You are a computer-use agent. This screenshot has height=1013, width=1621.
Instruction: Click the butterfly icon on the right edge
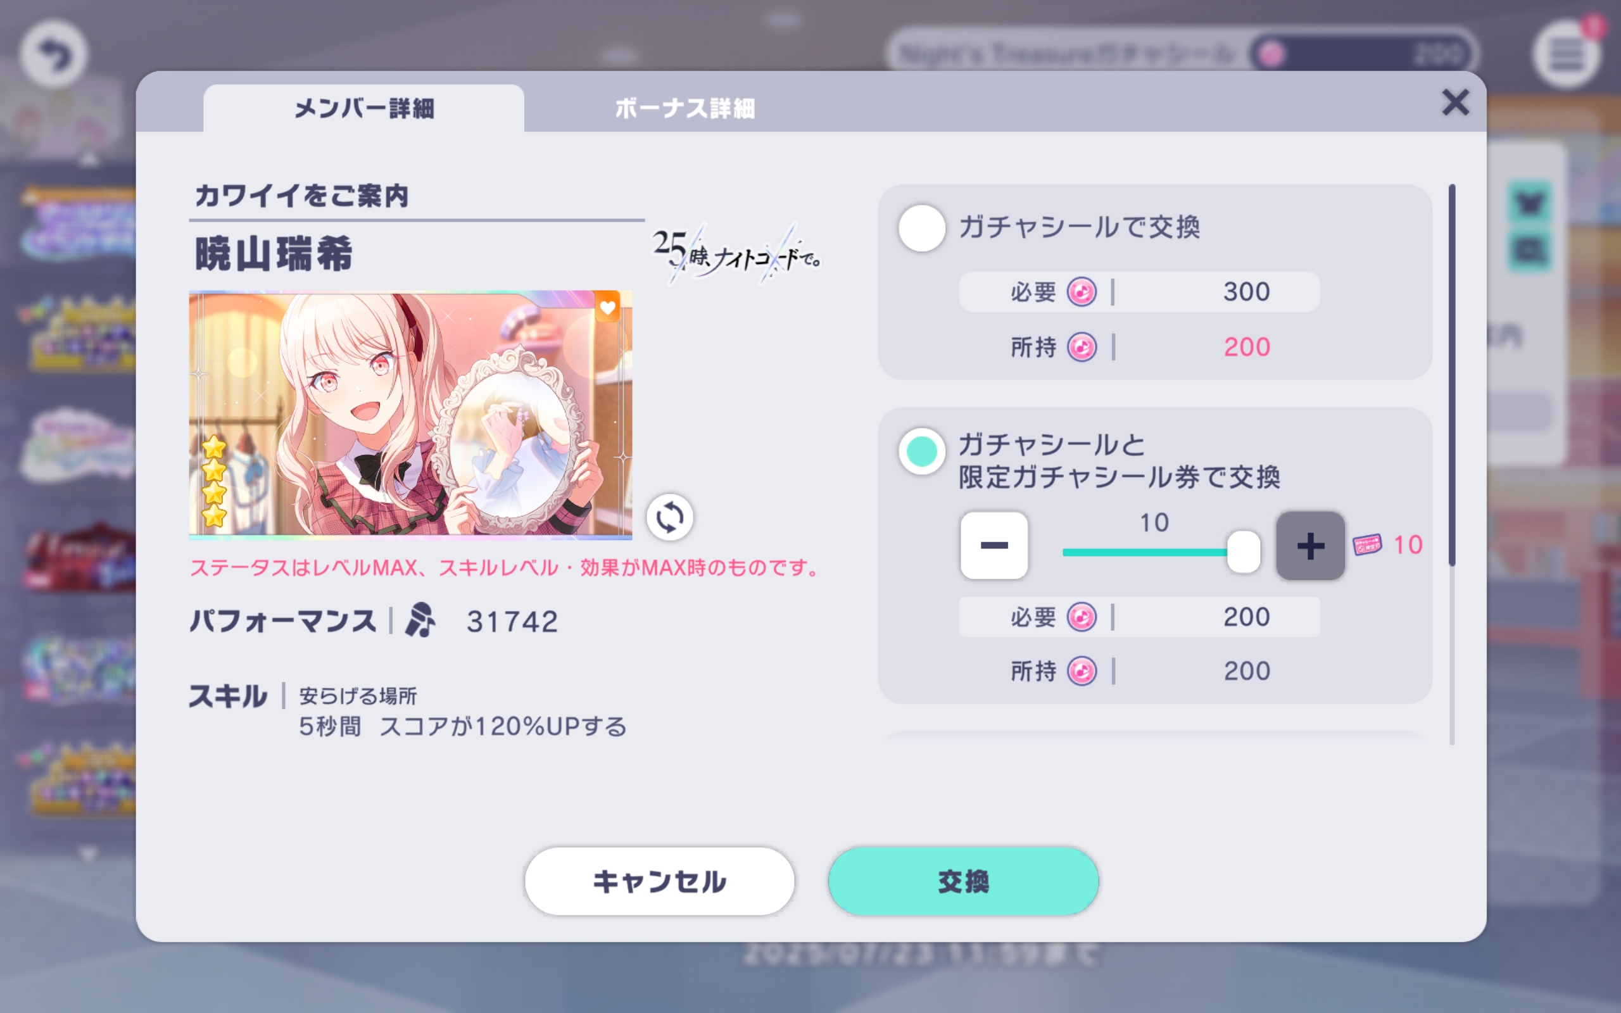(1530, 202)
